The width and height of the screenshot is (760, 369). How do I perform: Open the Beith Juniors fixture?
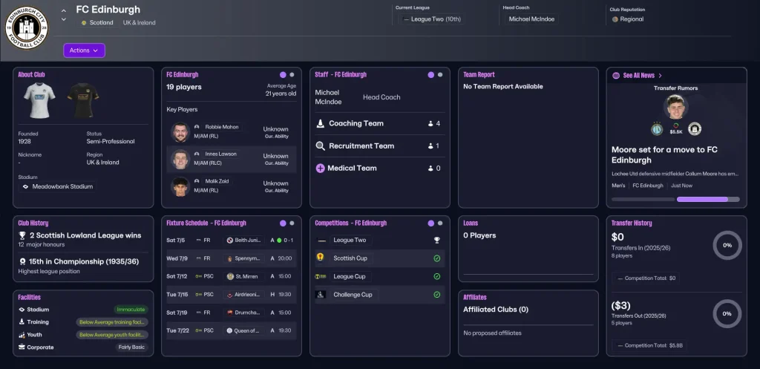(232, 240)
